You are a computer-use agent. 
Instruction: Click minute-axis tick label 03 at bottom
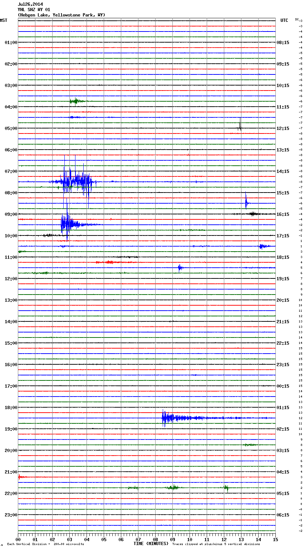pyautogui.click(x=69, y=539)
